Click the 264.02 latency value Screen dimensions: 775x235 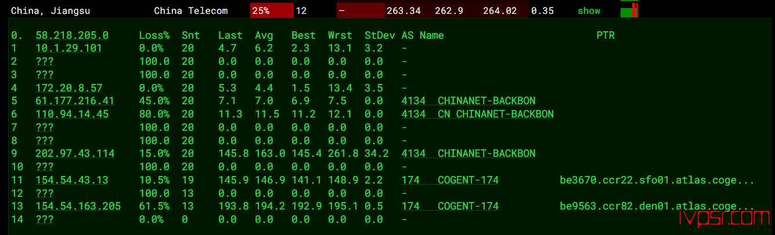(500, 11)
